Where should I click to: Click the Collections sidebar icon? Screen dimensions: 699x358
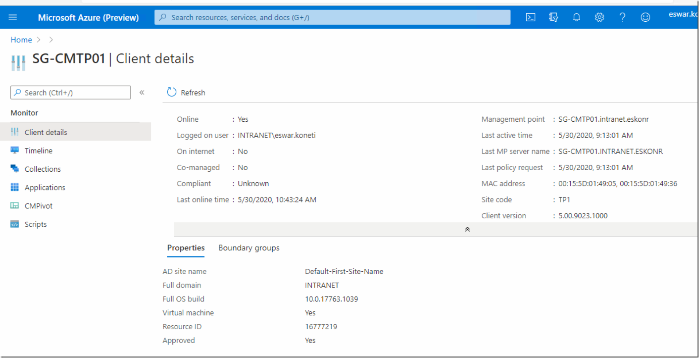15,169
